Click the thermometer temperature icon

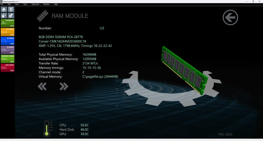coord(48,129)
